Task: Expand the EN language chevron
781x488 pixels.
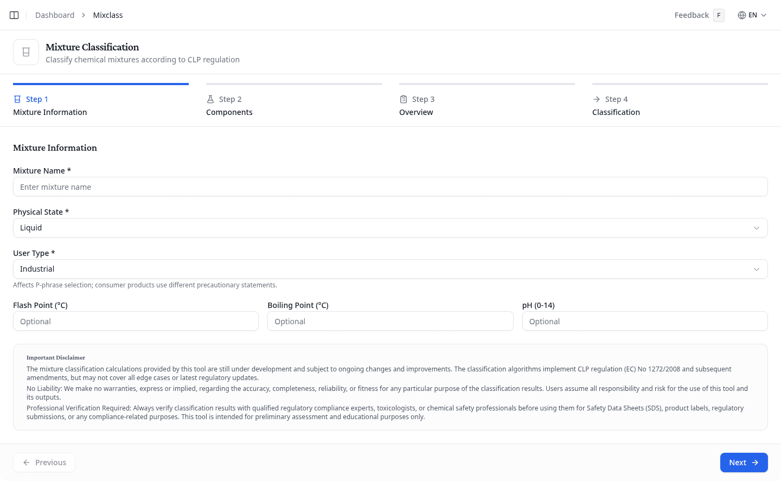Action: click(764, 15)
